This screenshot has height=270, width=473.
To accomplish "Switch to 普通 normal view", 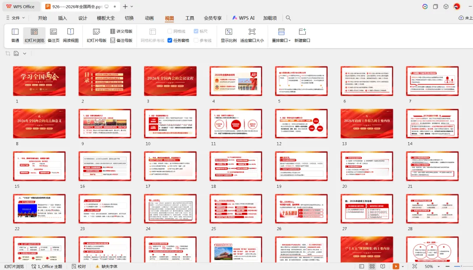I will 15,35.
